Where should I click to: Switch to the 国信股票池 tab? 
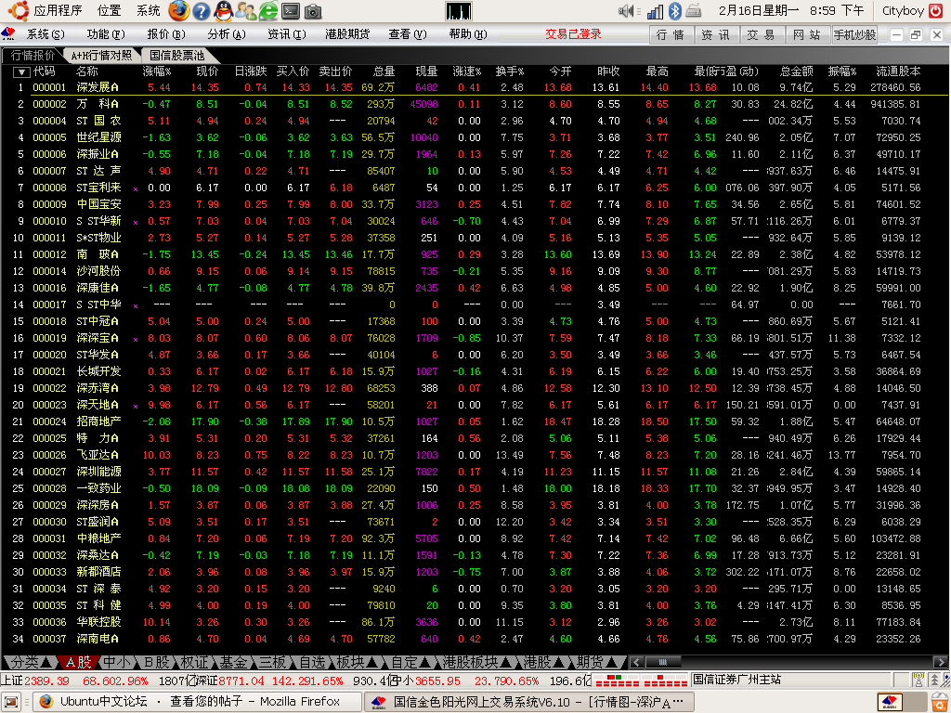pyautogui.click(x=177, y=55)
